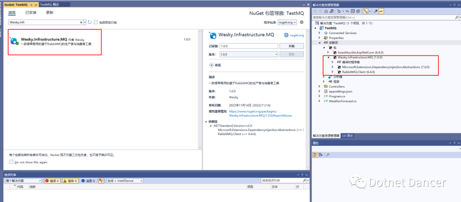Toggle file nesting icon in Solution Explorer
461x202 pixels.
pos(365,11)
